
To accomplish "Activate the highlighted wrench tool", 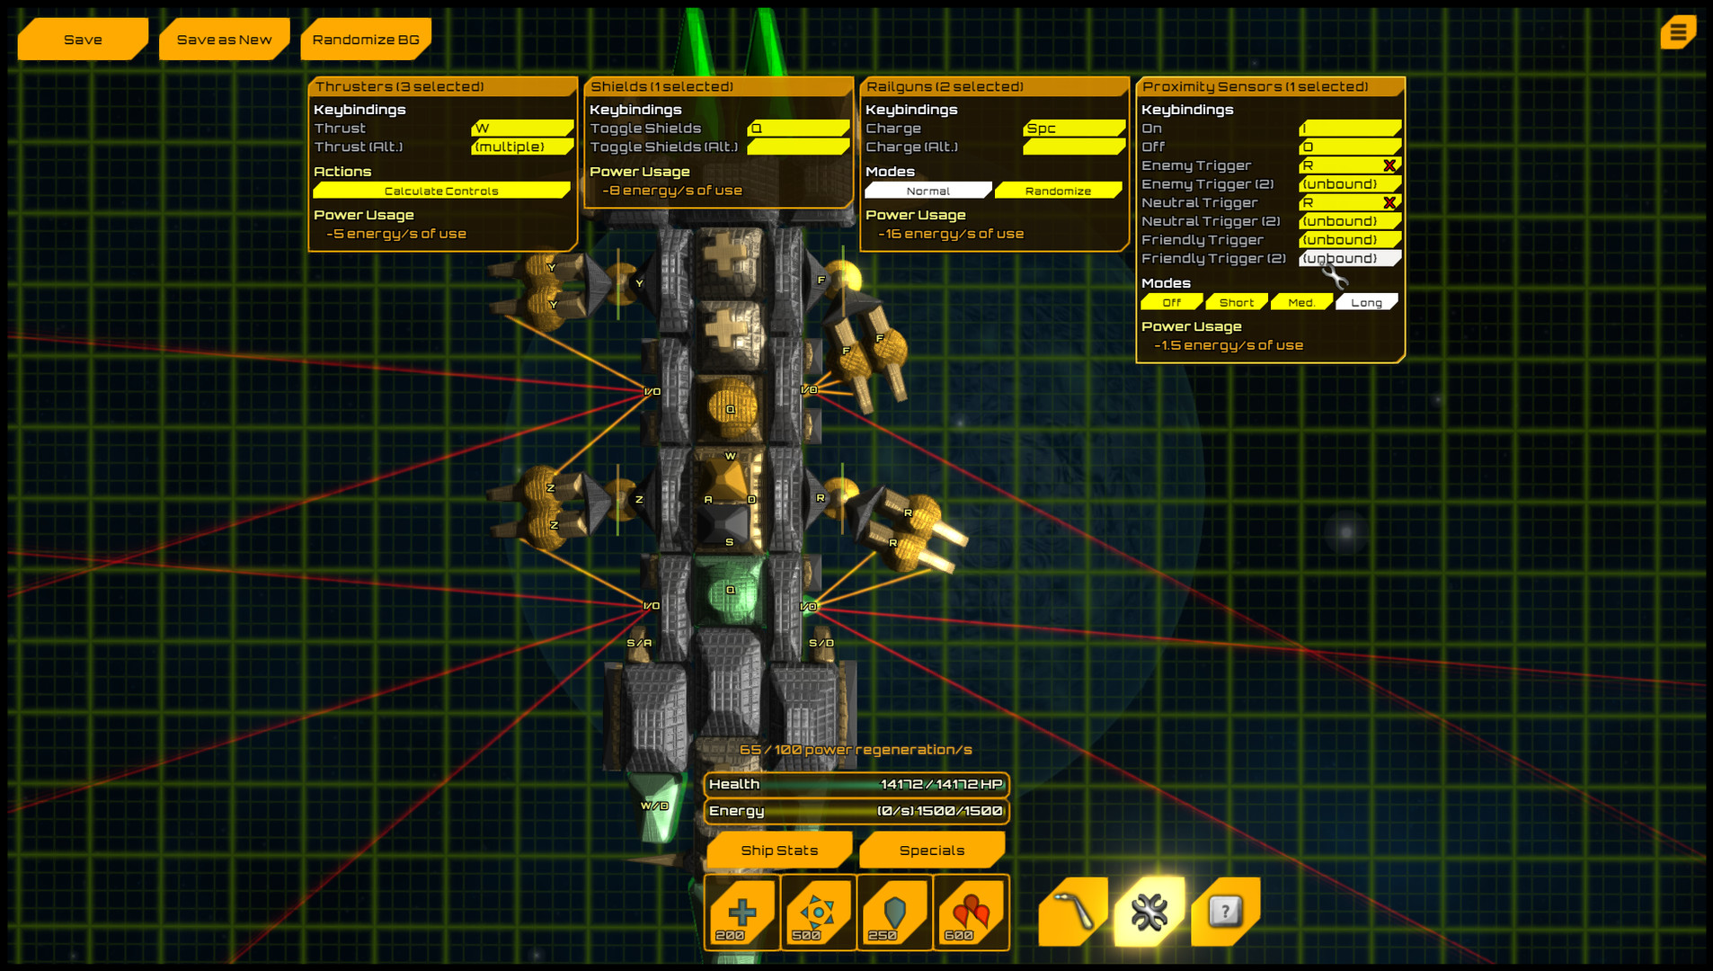I will click(x=1148, y=912).
